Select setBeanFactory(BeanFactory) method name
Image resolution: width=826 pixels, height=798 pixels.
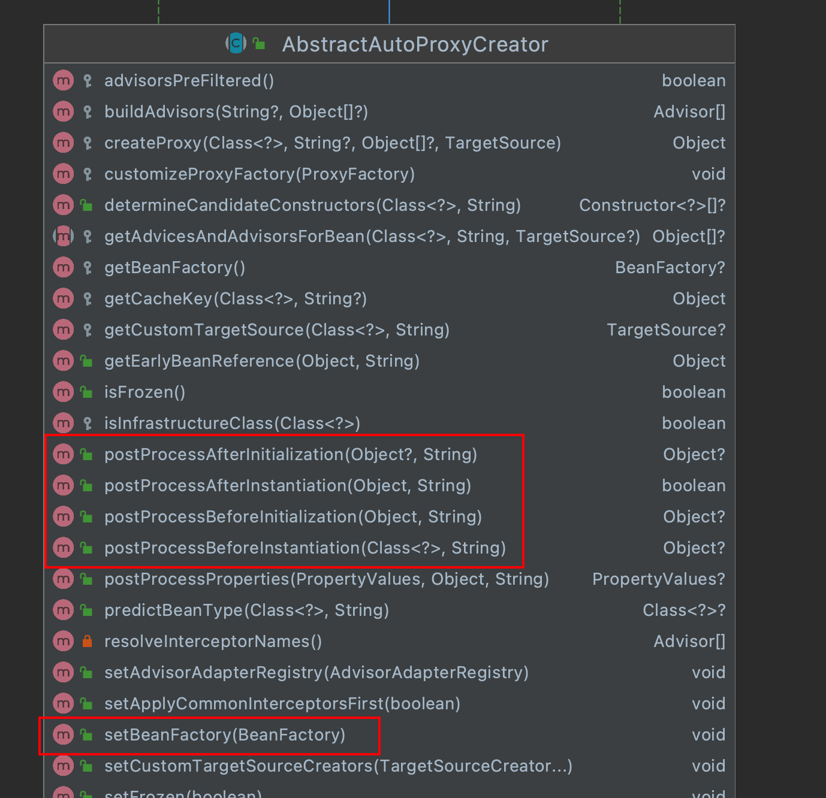click(225, 735)
